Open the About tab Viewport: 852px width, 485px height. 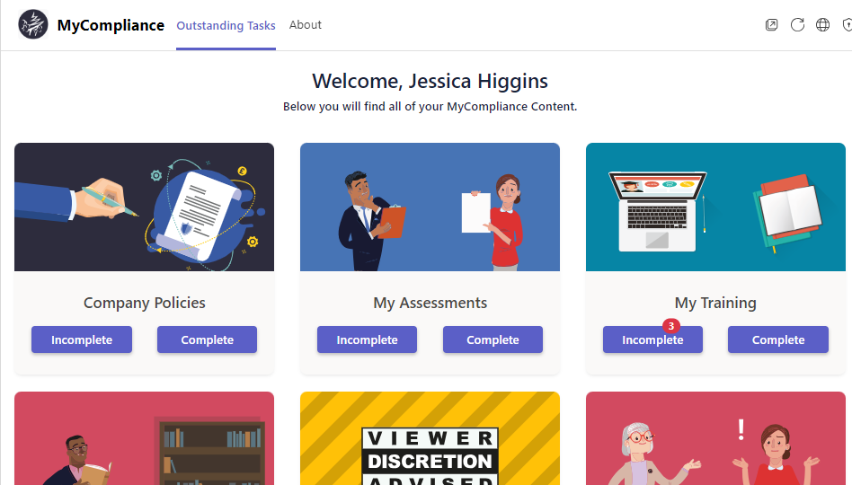(306, 25)
